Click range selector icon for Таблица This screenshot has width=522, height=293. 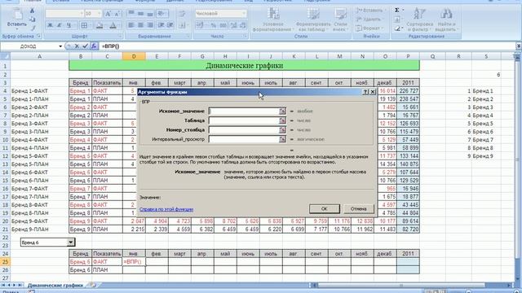283,120
